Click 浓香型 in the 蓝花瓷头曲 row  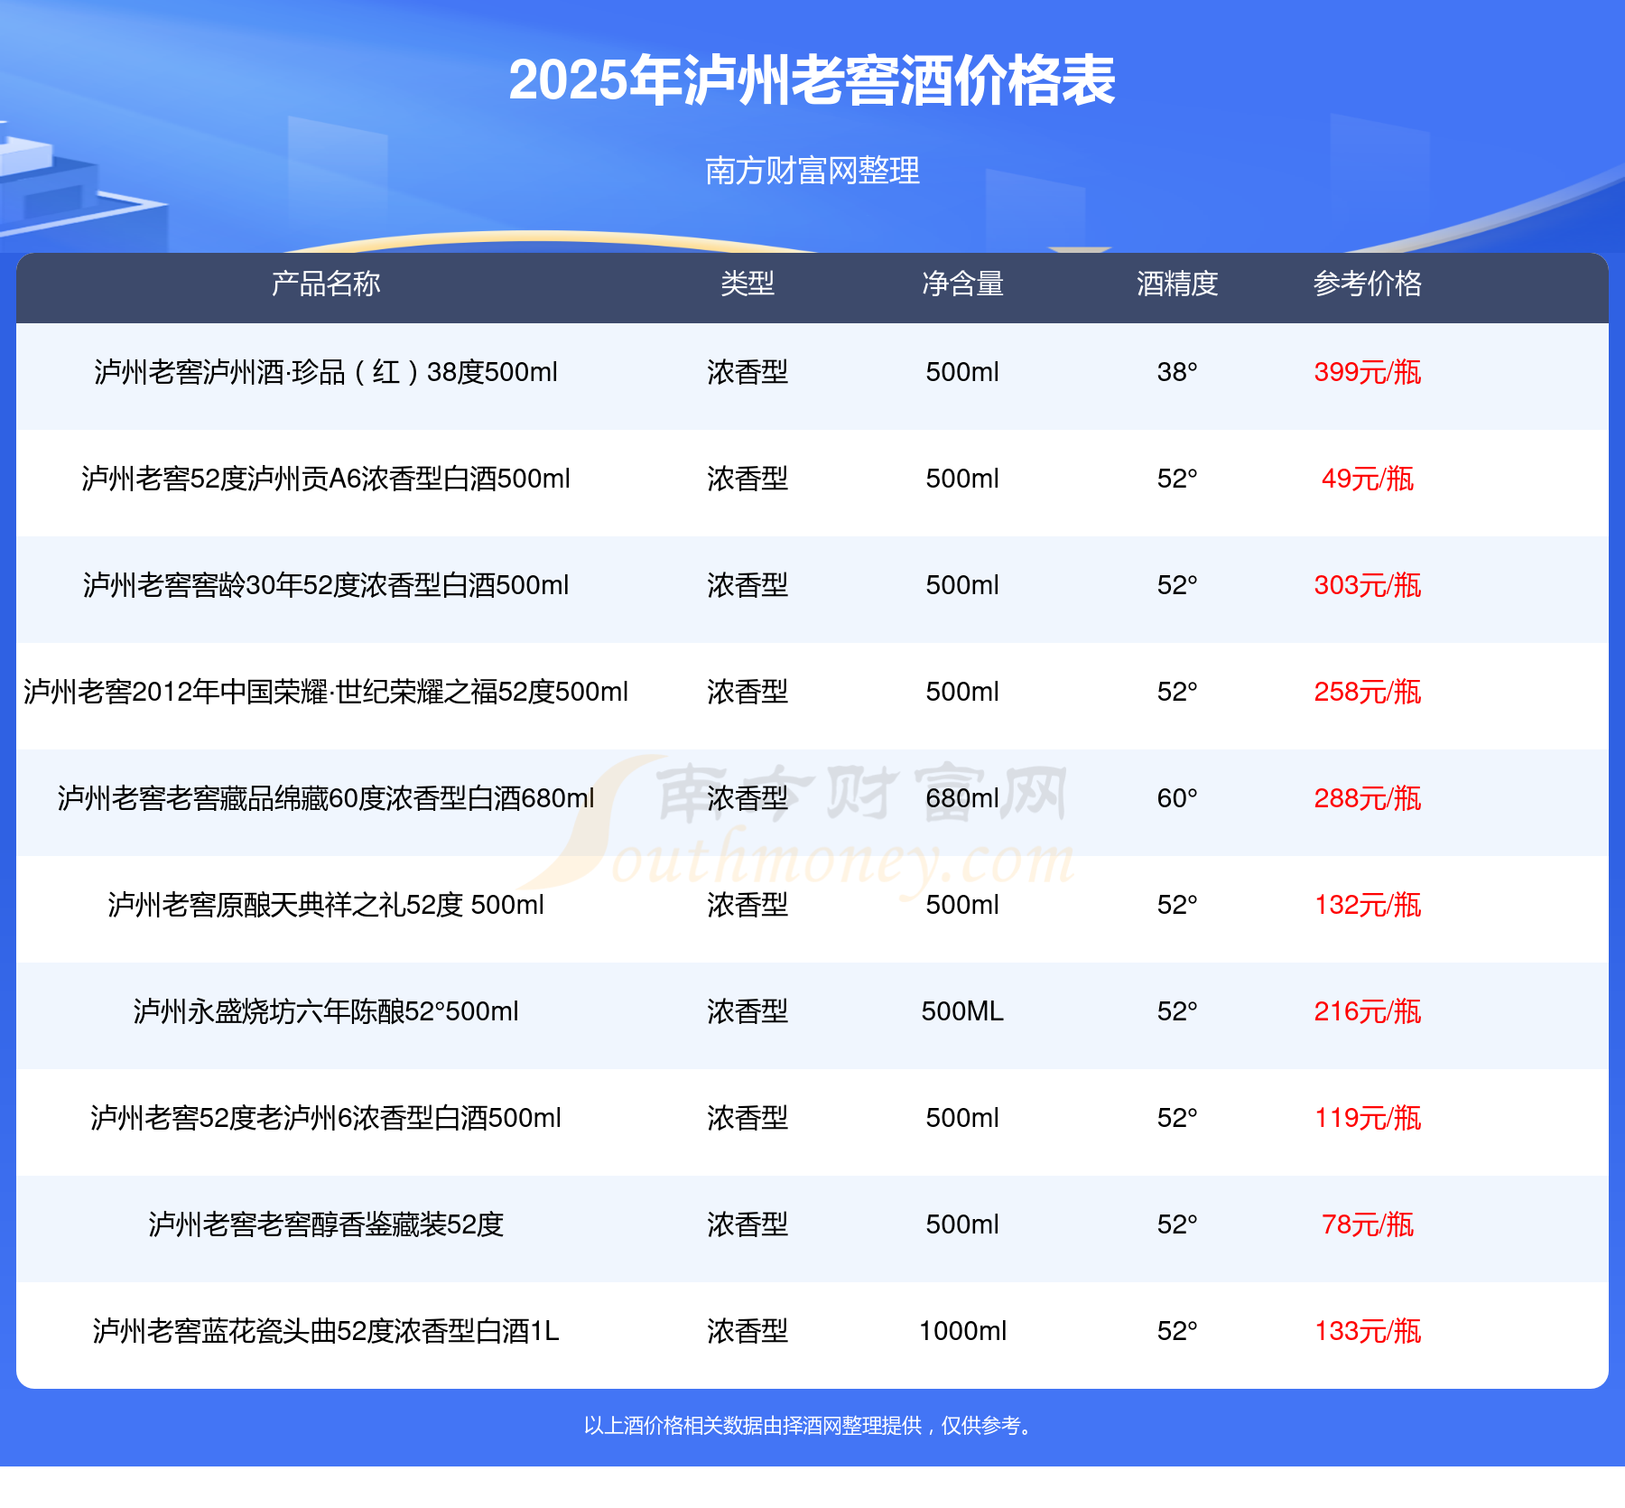[x=747, y=1331]
